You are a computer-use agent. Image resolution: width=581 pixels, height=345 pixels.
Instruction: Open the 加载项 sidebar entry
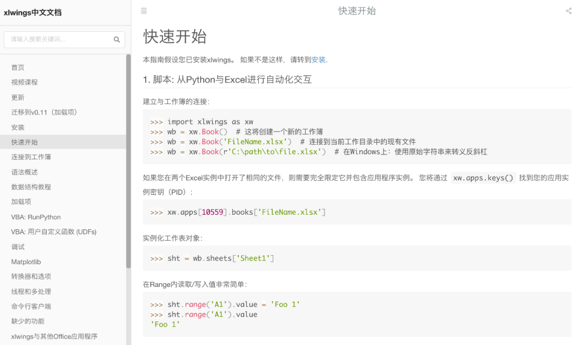pos(21,202)
